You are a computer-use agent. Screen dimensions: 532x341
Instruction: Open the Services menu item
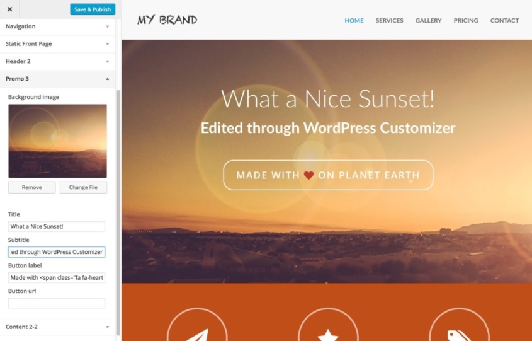390,20
